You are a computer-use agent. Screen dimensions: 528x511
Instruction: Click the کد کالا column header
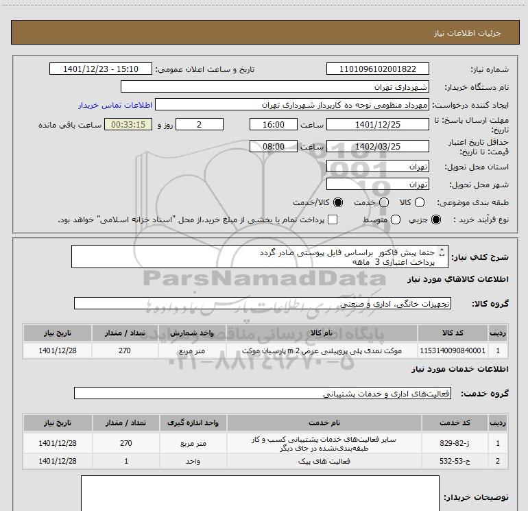(453, 333)
